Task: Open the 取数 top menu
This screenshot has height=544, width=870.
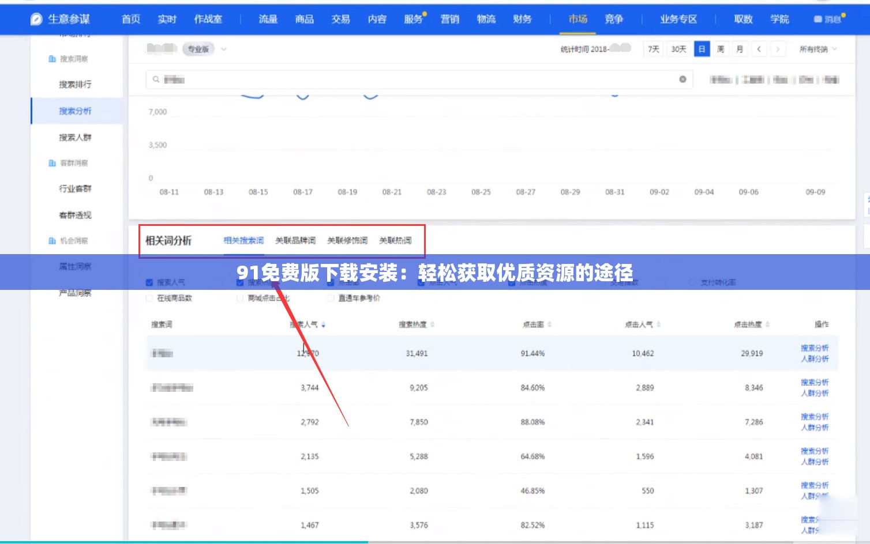Action: click(744, 19)
